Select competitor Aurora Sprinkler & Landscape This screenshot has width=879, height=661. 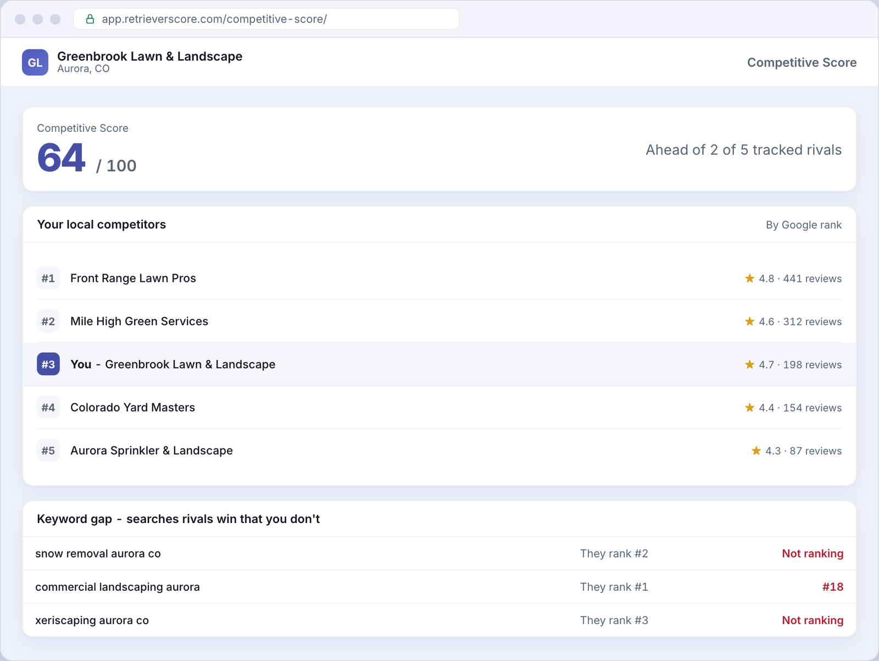[439, 451]
